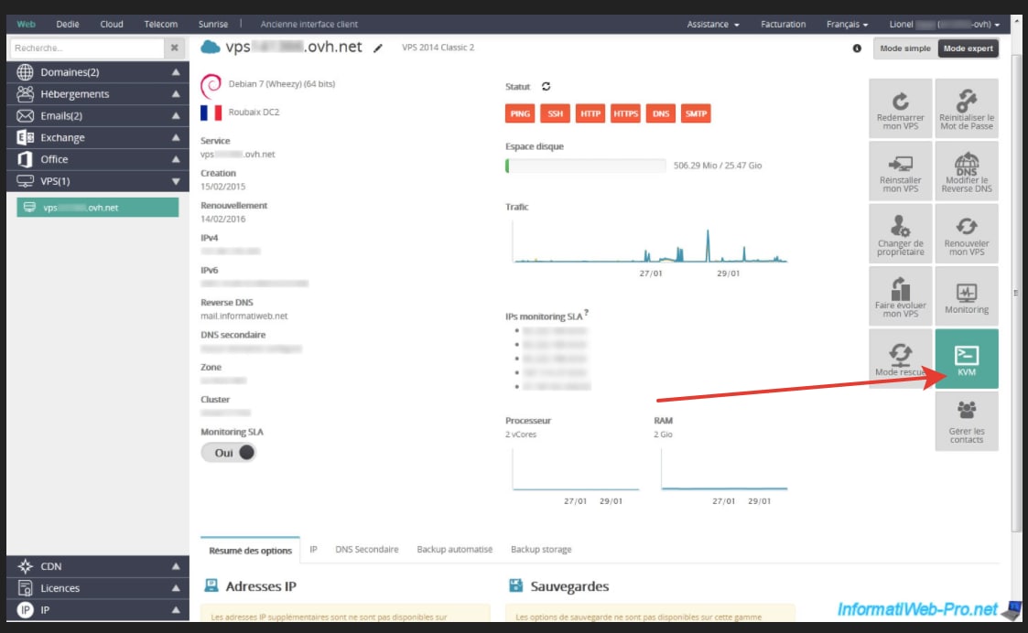The width and height of the screenshot is (1028, 633).
Task: Open Faire évoluer mon VPS tile
Action: point(900,296)
